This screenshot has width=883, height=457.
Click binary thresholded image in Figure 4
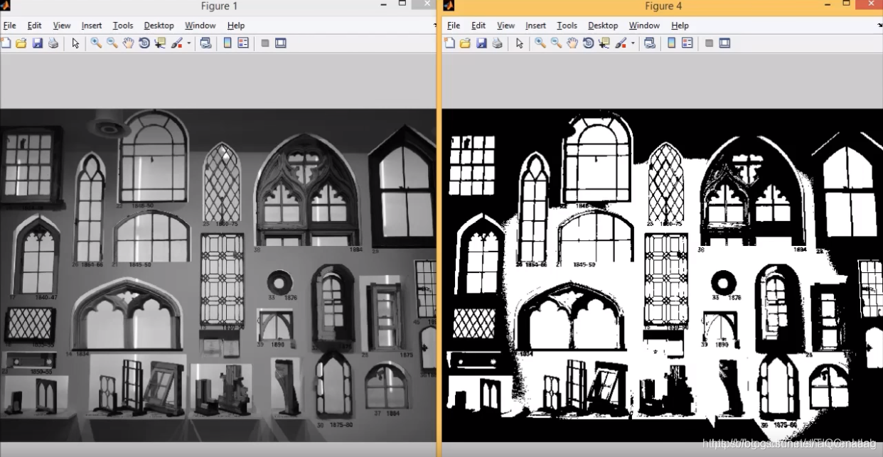click(x=663, y=275)
